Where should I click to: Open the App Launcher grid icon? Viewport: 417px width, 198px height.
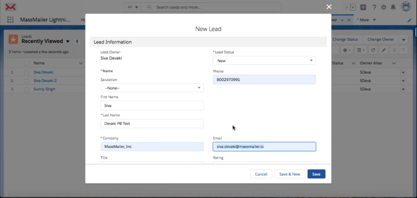[x=10, y=20]
